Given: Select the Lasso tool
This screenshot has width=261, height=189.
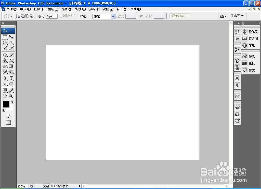Looking at the screenshot, I should 5,43.
